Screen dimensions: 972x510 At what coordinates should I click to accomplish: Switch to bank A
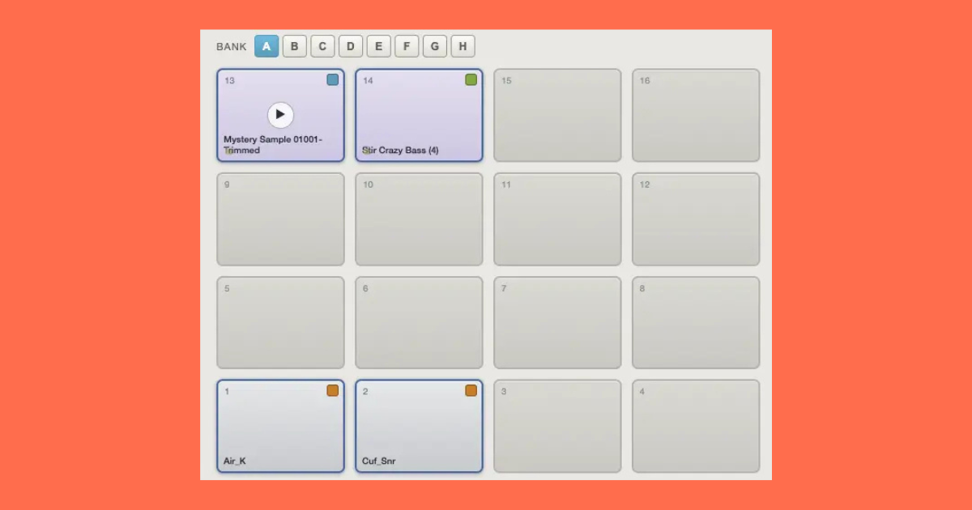tap(266, 46)
